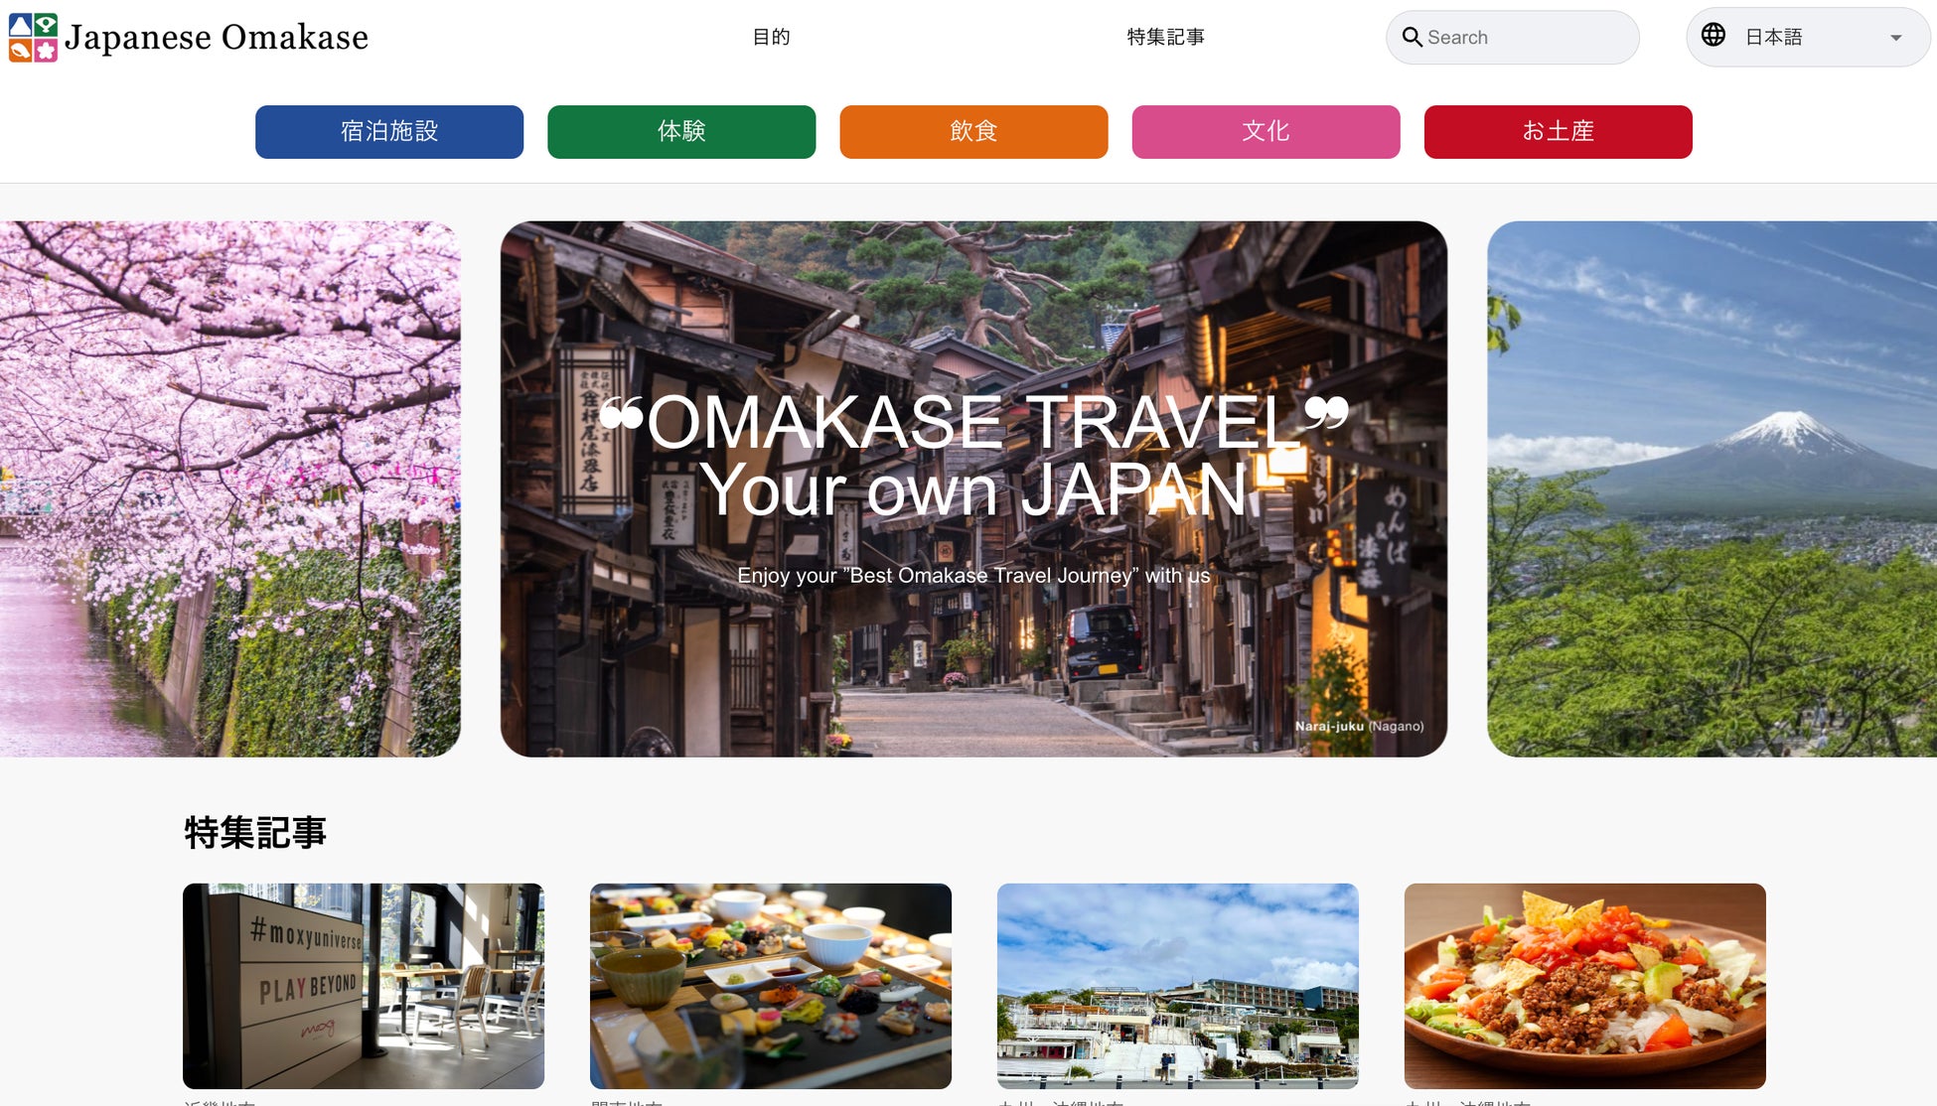This screenshot has width=1937, height=1106.
Task: Open the taco rice dish article
Action: click(1584, 985)
